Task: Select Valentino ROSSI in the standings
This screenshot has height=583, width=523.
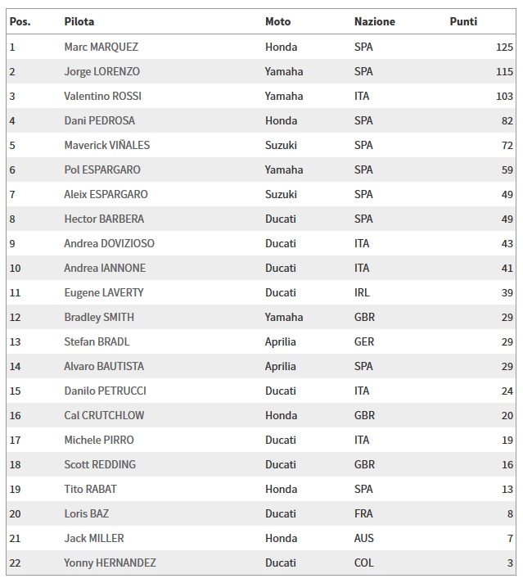Action: tap(102, 96)
